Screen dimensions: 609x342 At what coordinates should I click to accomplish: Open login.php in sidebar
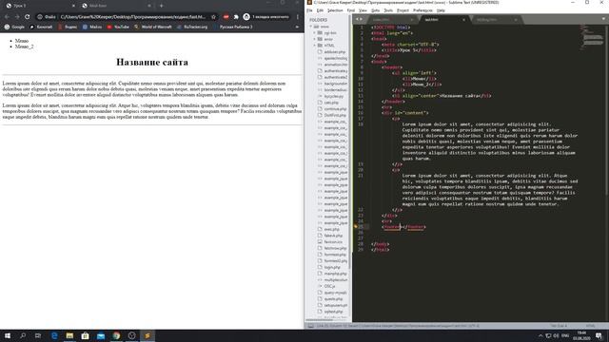tap(332, 267)
